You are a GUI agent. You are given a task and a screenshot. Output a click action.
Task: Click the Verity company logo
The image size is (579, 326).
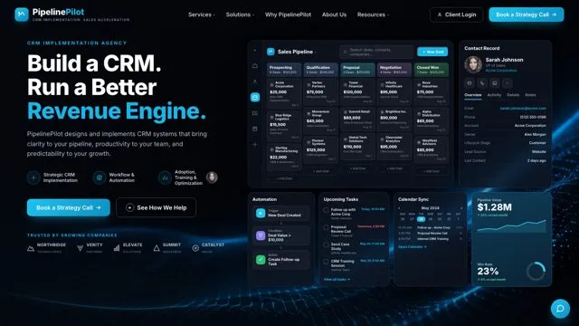click(90, 248)
